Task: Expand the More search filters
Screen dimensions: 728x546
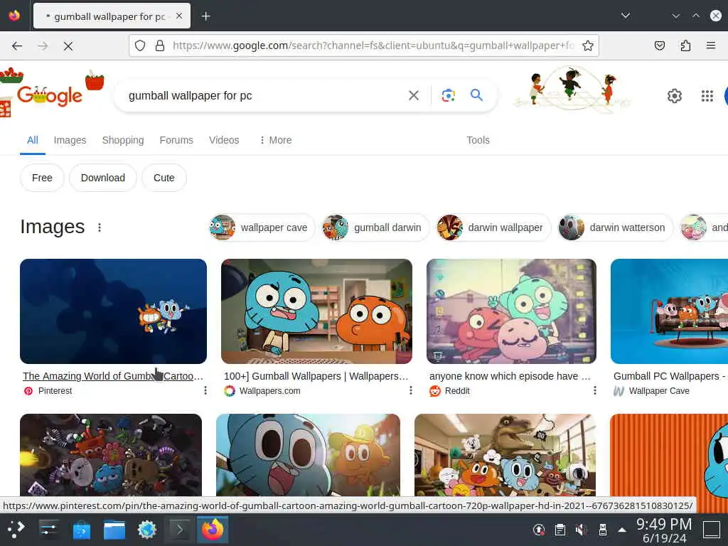Action: pyautogui.click(x=276, y=140)
